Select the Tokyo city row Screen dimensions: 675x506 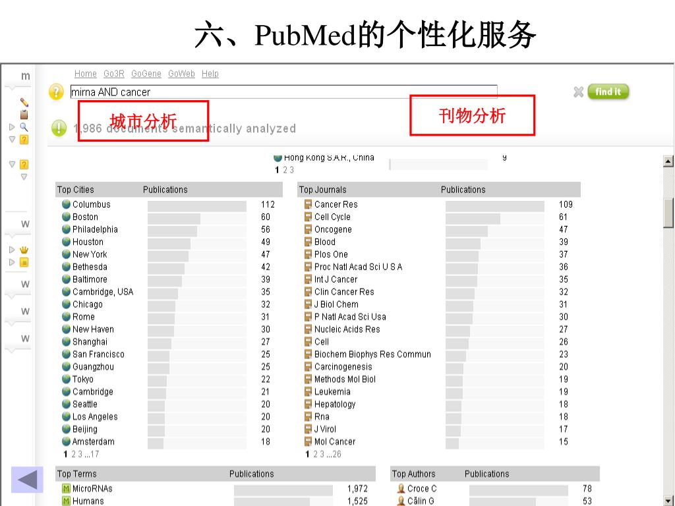coord(169,379)
